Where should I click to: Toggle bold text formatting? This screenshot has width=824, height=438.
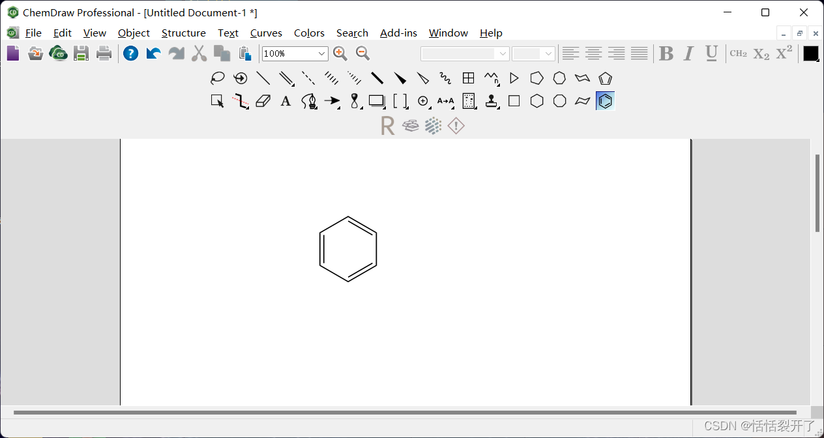[666, 53]
